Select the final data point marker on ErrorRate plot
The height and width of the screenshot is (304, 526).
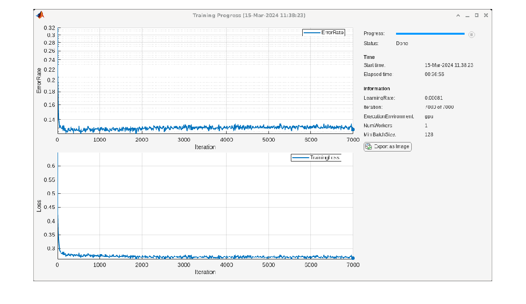click(353, 129)
